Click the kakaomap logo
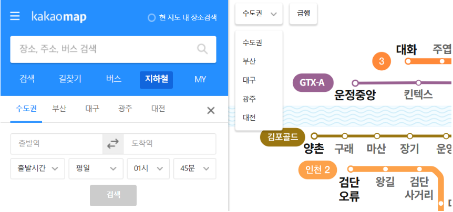The height and width of the screenshot is (212, 453). (x=59, y=17)
